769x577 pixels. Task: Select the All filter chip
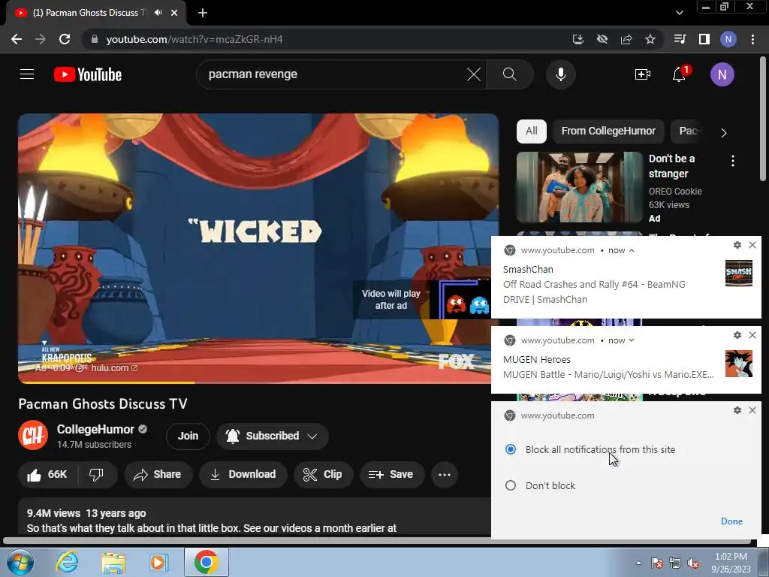531,131
